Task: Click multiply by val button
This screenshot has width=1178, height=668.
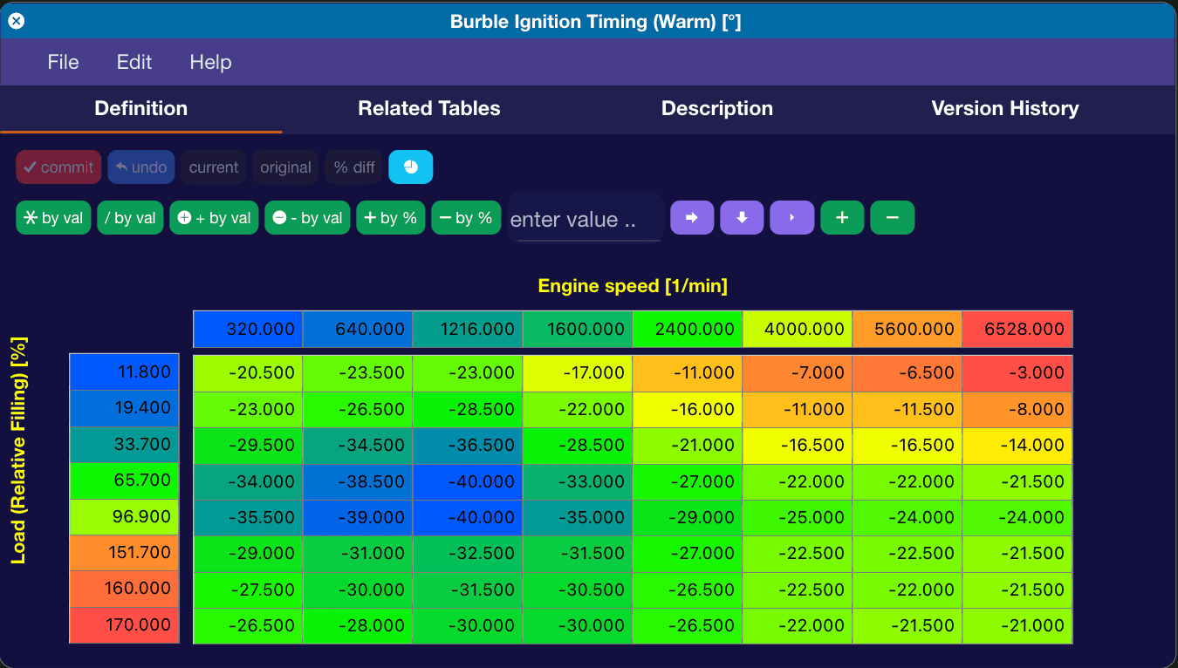Action: [53, 218]
